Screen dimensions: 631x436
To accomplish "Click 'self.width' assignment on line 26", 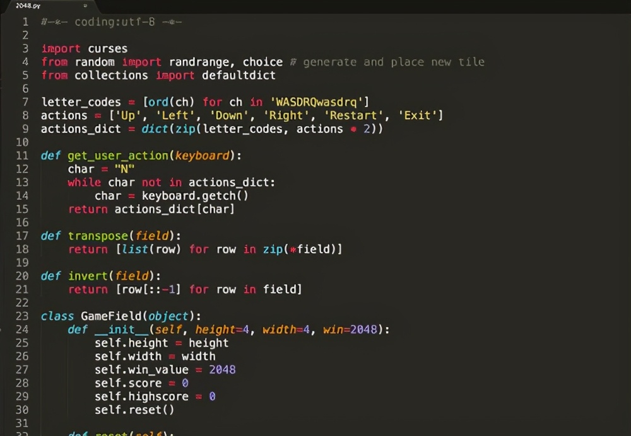I will (128, 357).
